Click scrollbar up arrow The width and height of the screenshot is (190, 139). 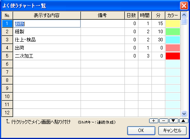tap(184, 15)
